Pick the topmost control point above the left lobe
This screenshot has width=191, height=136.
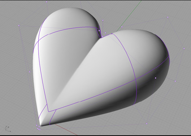pyautogui.click(x=47, y=2)
